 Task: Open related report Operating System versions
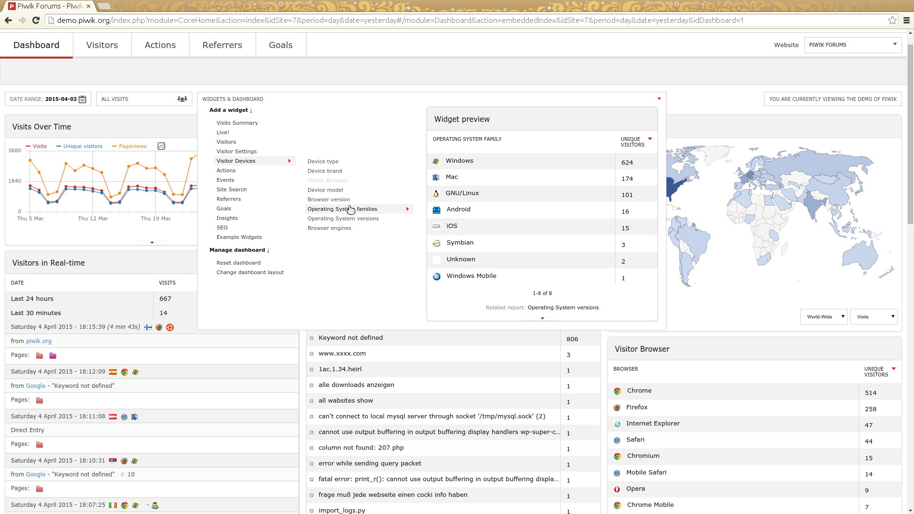click(563, 307)
